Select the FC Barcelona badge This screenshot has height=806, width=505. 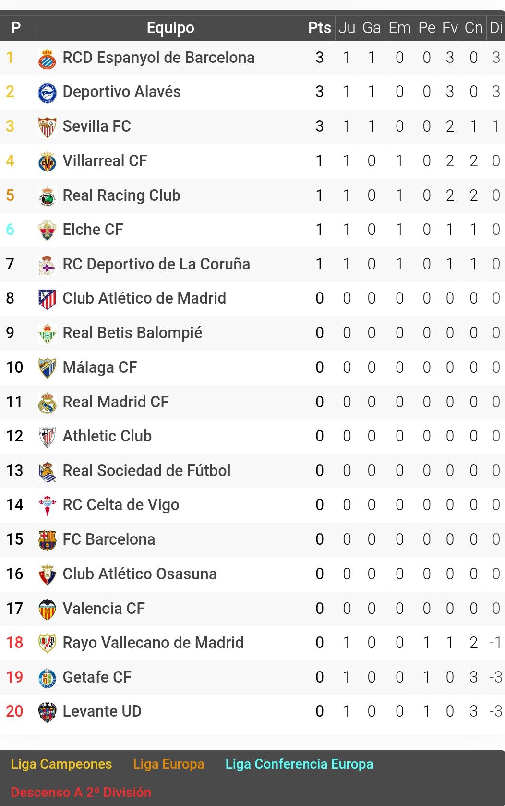pyautogui.click(x=47, y=540)
